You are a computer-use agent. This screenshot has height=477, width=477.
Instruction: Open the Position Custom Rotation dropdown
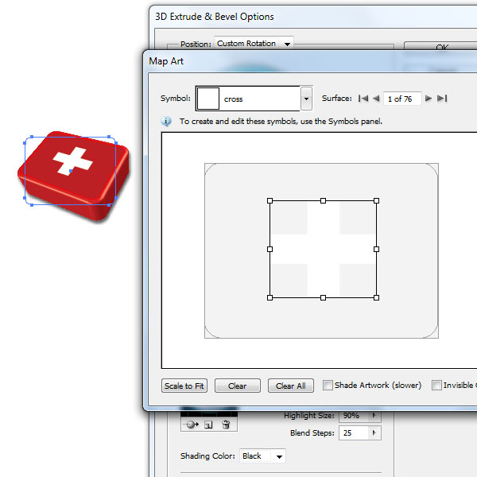[x=287, y=44]
